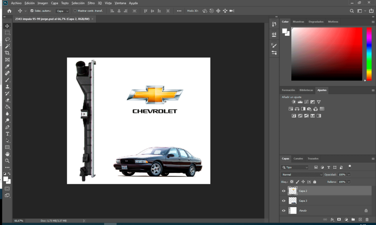
Task: Select the Lasso tool
Action: click(7, 39)
